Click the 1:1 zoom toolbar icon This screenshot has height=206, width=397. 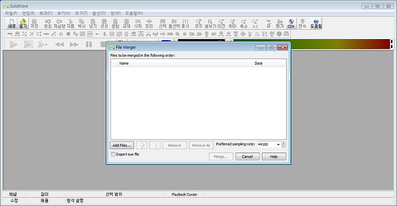pyautogui.click(x=255, y=24)
